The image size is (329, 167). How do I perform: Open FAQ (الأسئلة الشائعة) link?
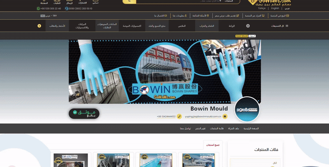click(201, 16)
